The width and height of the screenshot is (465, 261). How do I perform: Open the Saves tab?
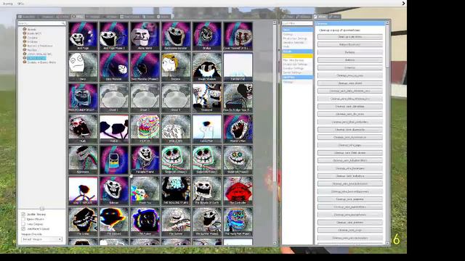pyautogui.click(x=163, y=17)
